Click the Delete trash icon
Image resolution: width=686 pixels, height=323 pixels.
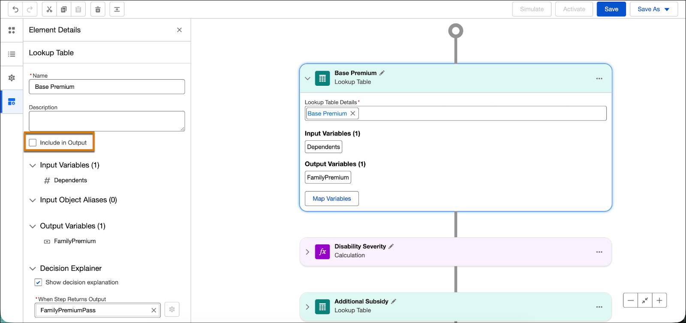click(98, 9)
